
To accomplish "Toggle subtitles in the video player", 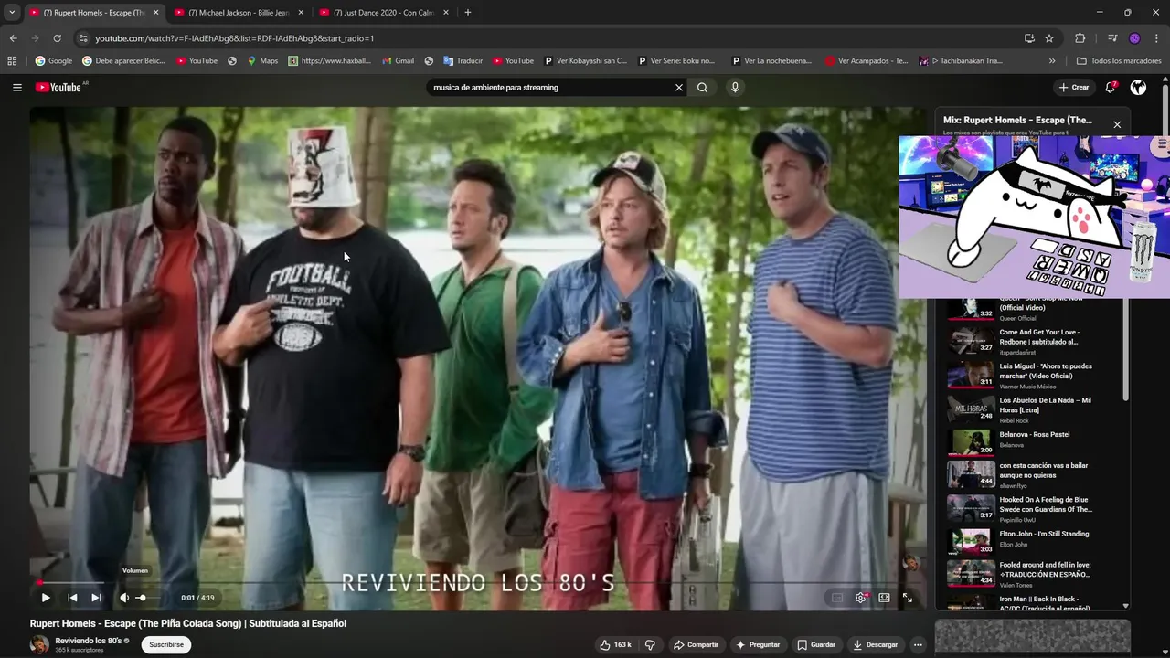I will click(x=837, y=598).
